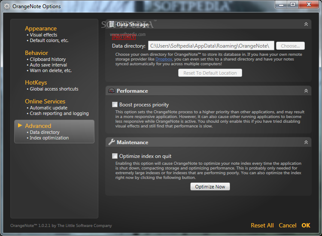Click the Maintenance header title
The width and height of the screenshot is (322, 236).
[133, 142]
